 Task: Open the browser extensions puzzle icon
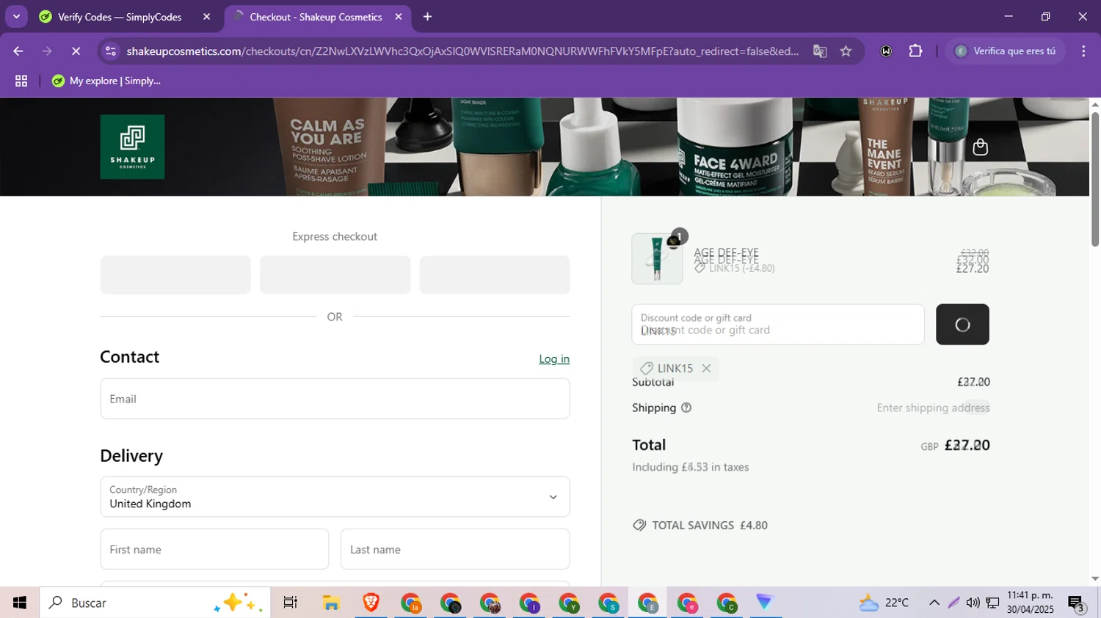point(915,51)
